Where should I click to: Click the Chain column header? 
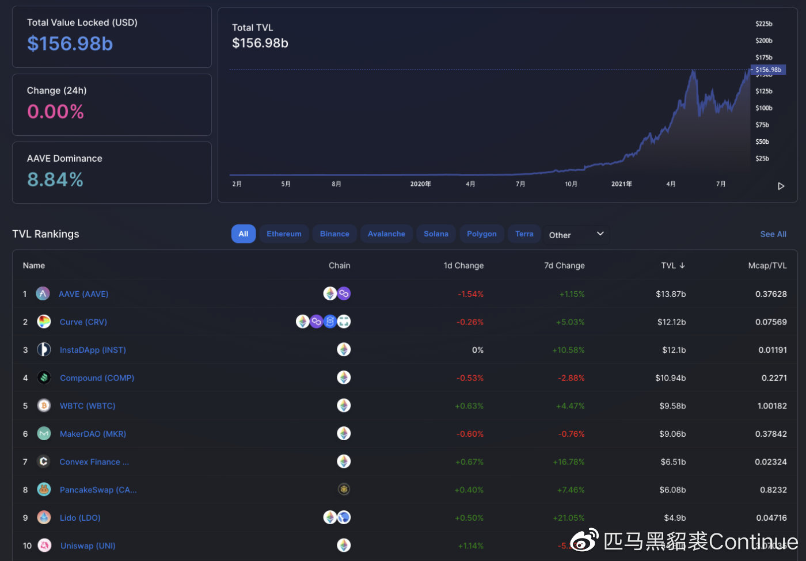[339, 265]
